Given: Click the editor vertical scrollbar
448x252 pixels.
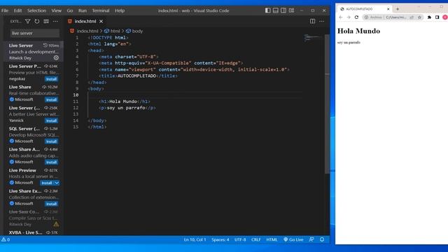Looking at the screenshot, I should click(x=327, y=104).
